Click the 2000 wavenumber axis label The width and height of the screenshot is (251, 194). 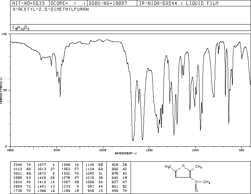[x=103, y=150]
